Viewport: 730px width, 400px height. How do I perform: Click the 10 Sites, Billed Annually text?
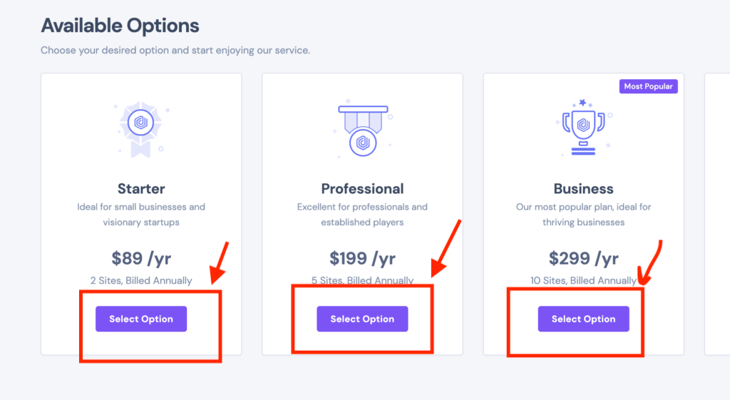click(583, 280)
